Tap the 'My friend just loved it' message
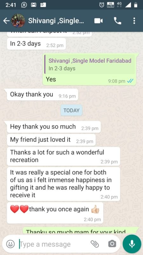143x255 pixels. click(51, 140)
